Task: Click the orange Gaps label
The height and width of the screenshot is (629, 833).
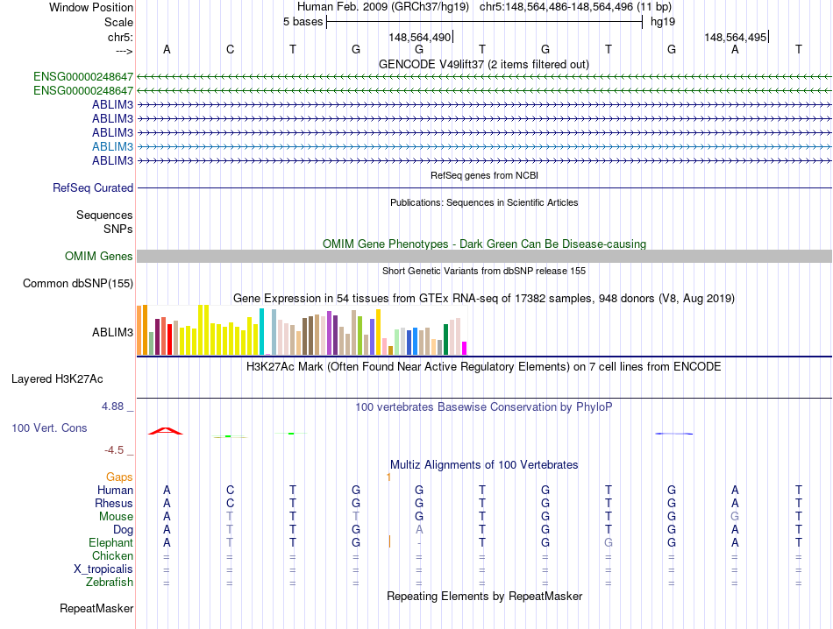Action: pos(119,477)
